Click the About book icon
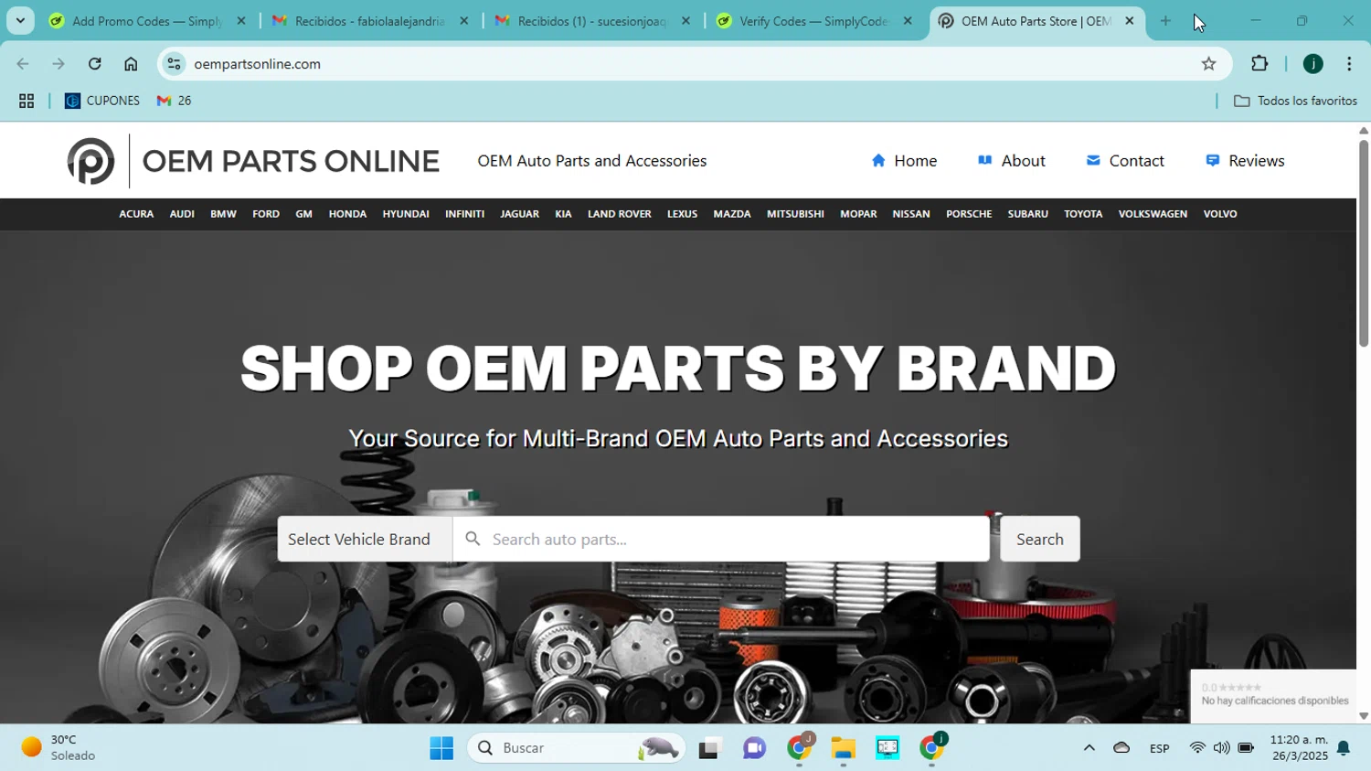 click(x=984, y=160)
